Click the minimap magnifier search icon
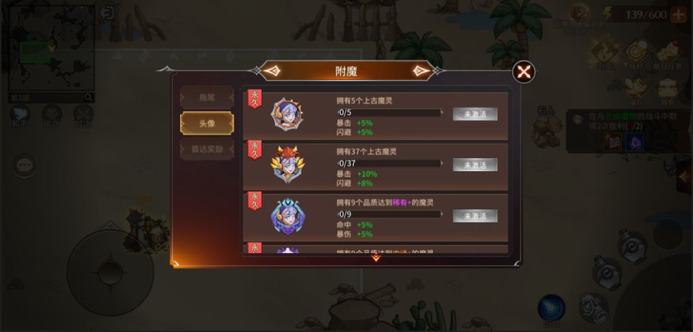 click(89, 97)
